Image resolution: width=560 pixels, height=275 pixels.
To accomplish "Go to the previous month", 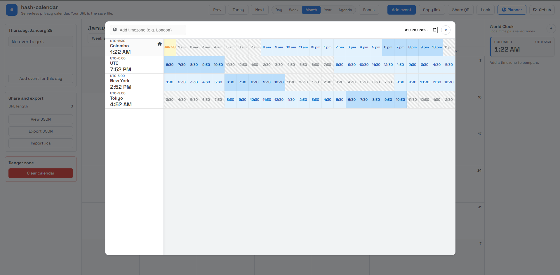I will tap(217, 10).
